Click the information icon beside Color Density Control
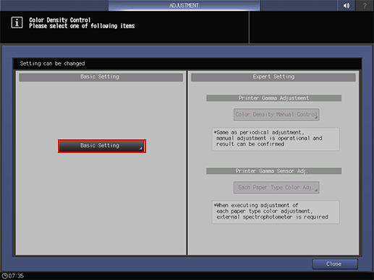 coord(17,22)
